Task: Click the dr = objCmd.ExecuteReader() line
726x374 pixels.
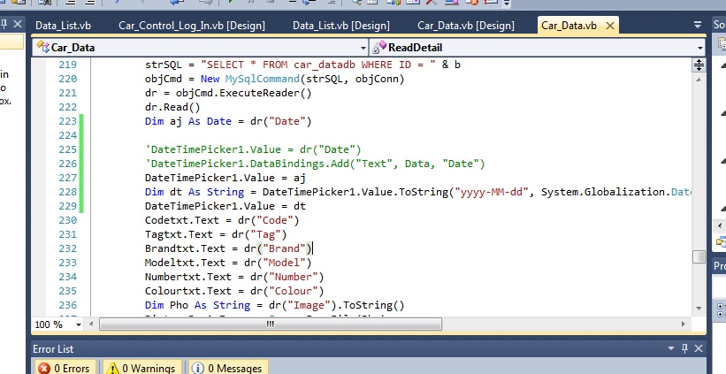Action: (228, 93)
